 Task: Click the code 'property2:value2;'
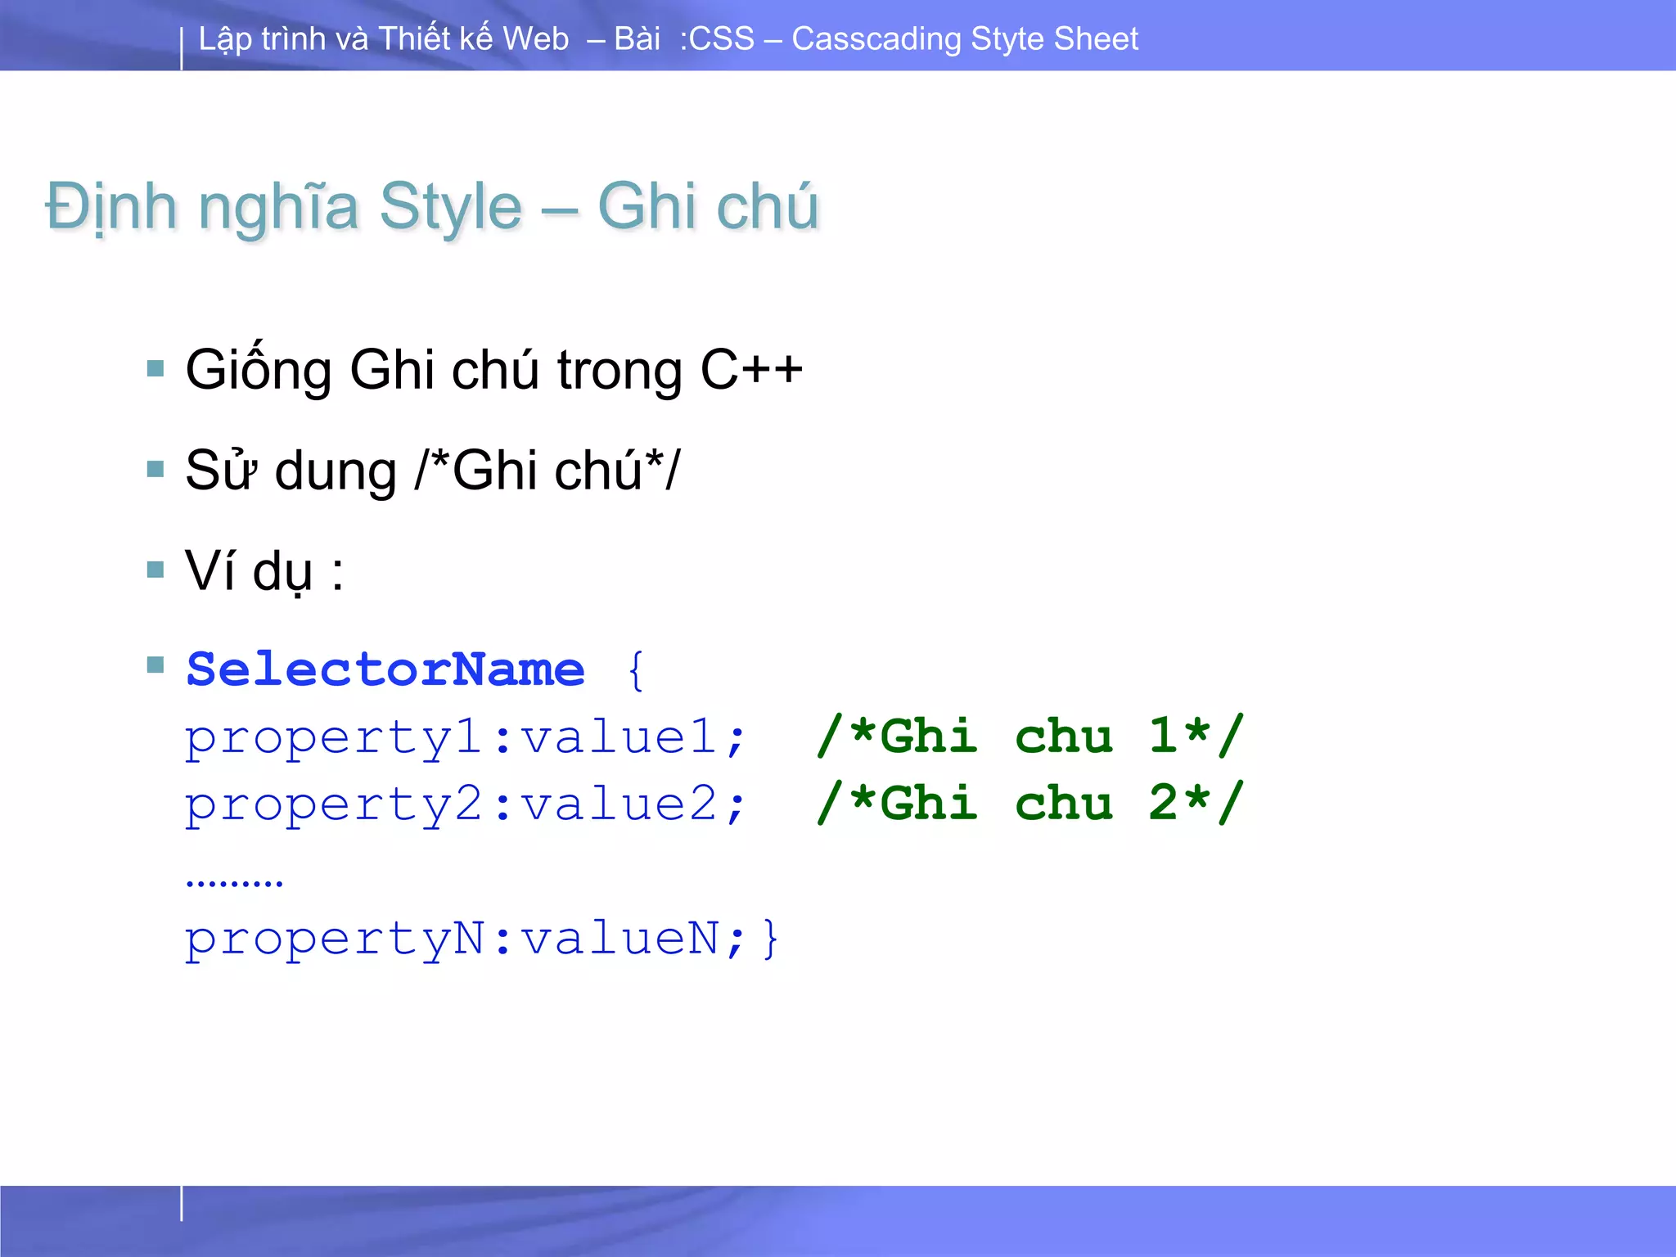pyautogui.click(x=466, y=804)
